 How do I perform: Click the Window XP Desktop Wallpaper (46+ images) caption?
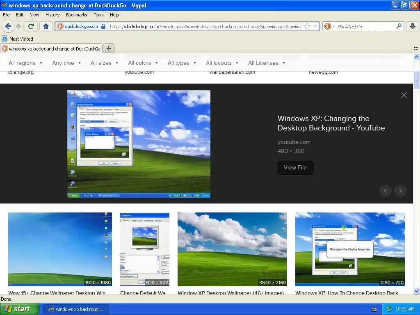click(x=231, y=293)
